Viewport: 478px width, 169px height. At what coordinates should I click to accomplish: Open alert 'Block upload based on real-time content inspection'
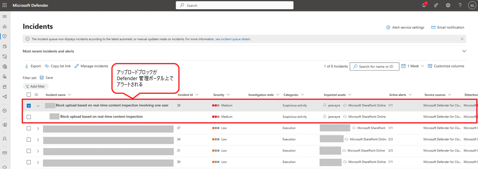[x=102, y=117]
